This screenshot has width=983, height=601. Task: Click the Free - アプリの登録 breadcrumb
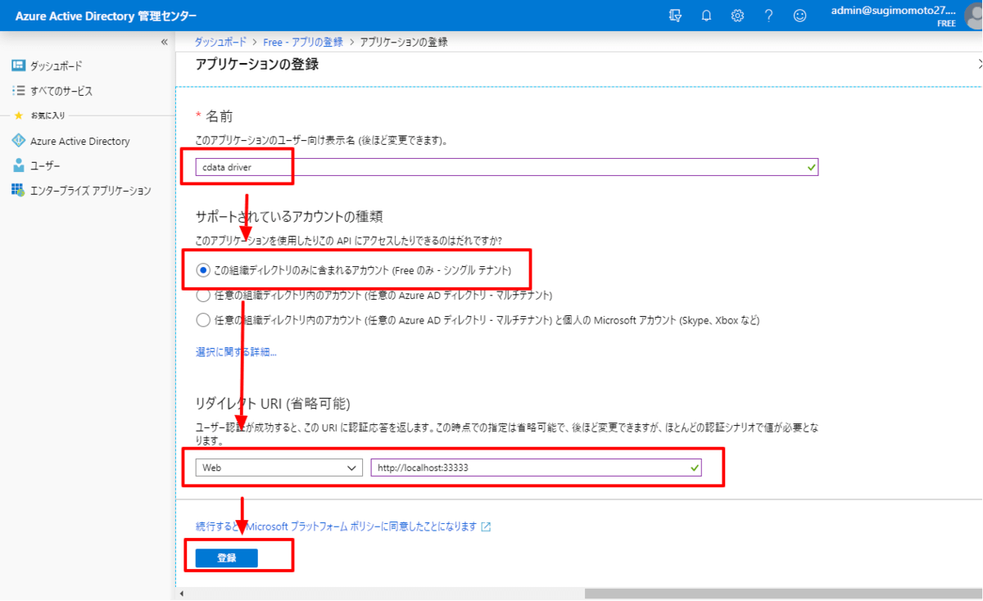point(303,42)
